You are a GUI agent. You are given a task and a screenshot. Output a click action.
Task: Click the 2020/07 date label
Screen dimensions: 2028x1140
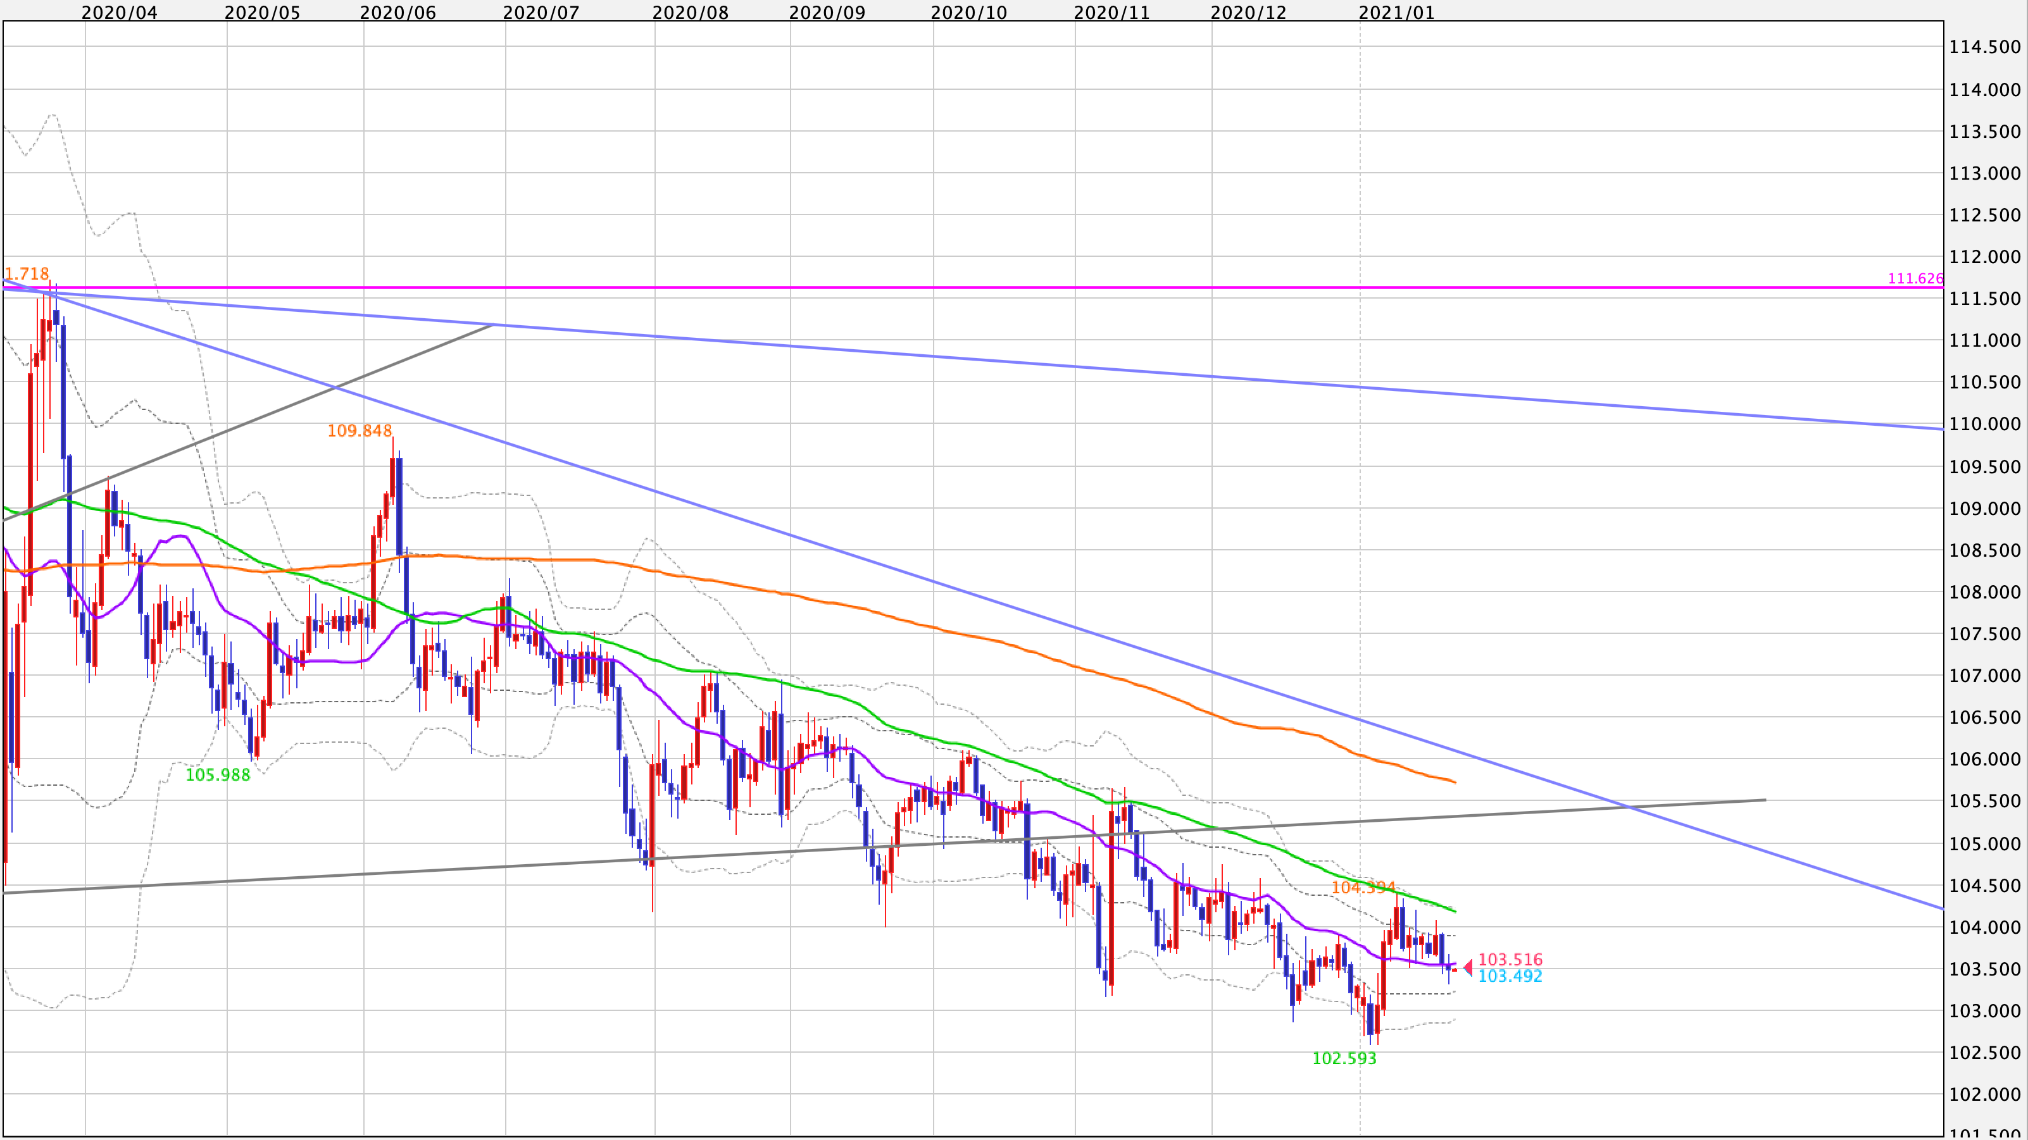pyautogui.click(x=541, y=13)
